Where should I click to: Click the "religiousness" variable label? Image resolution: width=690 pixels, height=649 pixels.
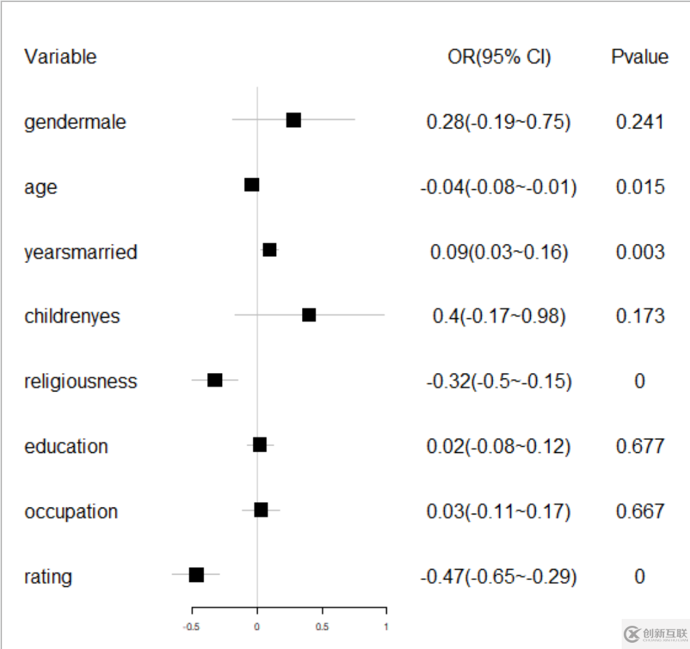(x=81, y=381)
